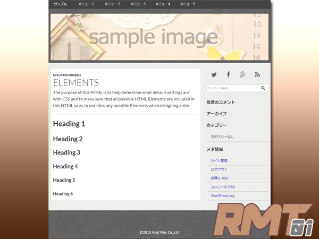This screenshot has height=239, width=319.
Task: Open the Google Plus social icon
Action: pos(243,74)
